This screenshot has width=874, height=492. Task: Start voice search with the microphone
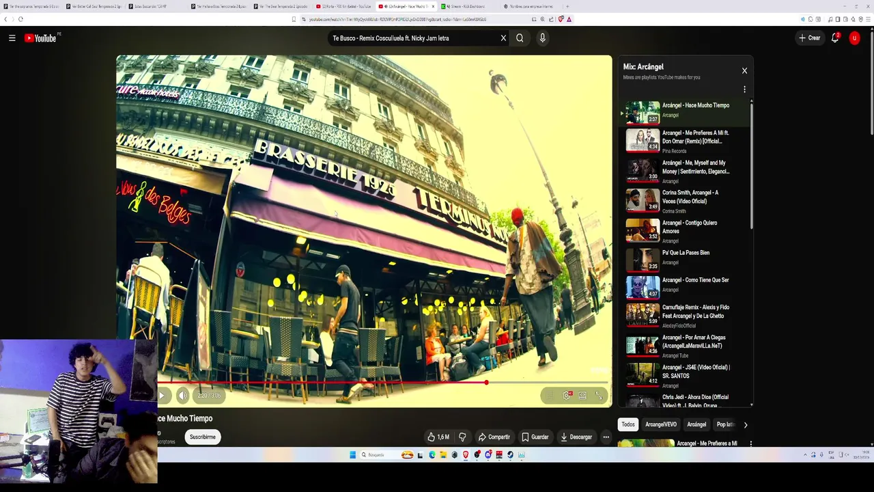[542, 38]
